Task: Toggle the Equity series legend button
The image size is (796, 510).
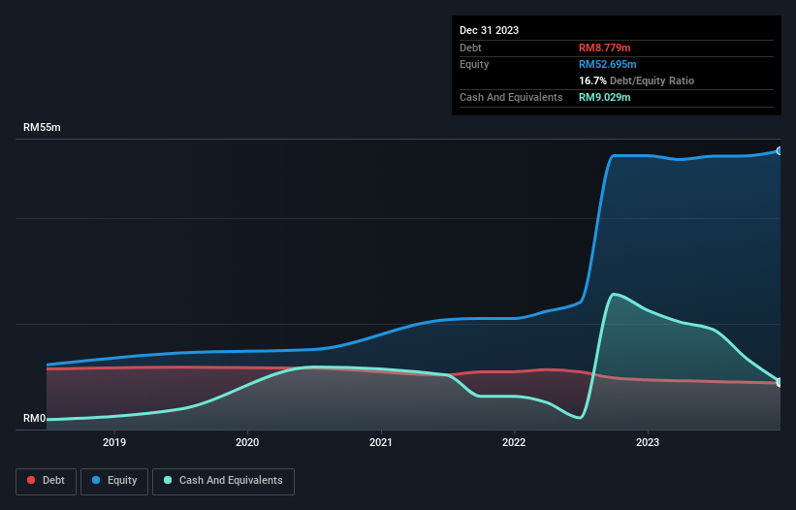Action: (x=114, y=481)
